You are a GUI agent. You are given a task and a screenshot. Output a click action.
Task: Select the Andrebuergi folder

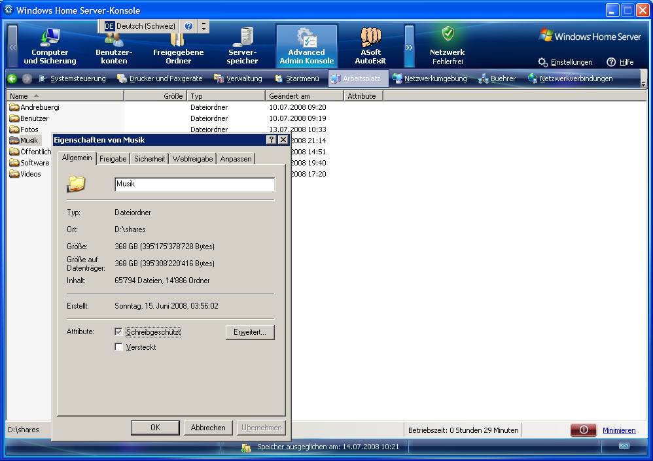tap(35, 107)
